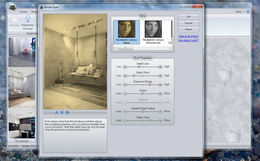The image size is (260, 161).
Task: Click the zoom in magnifier below preview
Action: click(46, 112)
